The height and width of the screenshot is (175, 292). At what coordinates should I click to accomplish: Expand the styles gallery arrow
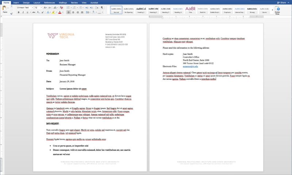(272, 10)
